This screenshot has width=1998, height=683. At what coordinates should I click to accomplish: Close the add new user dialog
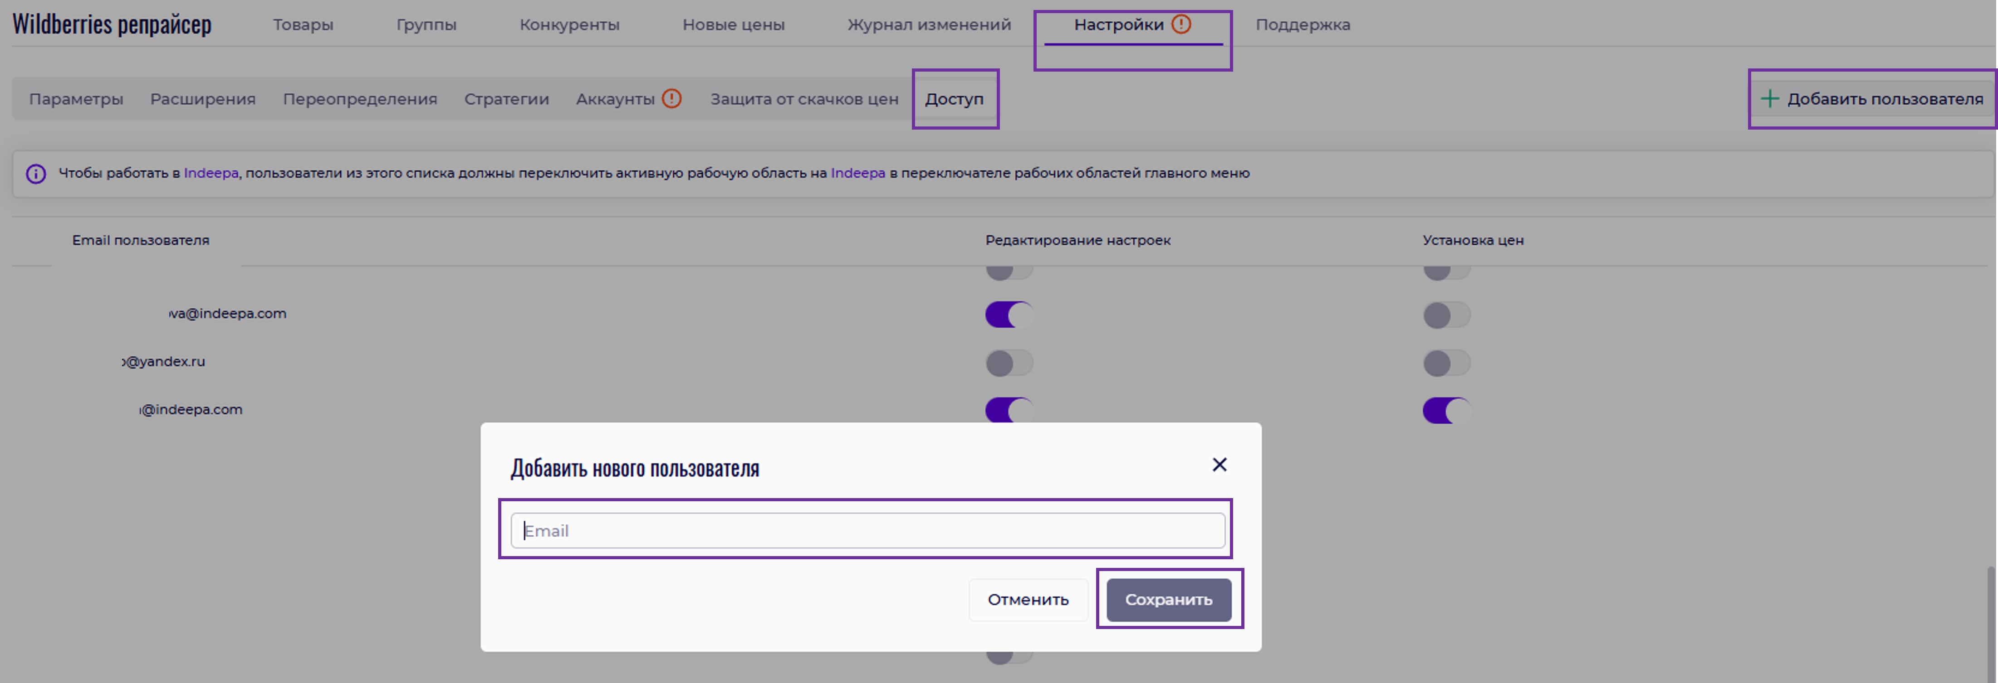pyautogui.click(x=1219, y=465)
